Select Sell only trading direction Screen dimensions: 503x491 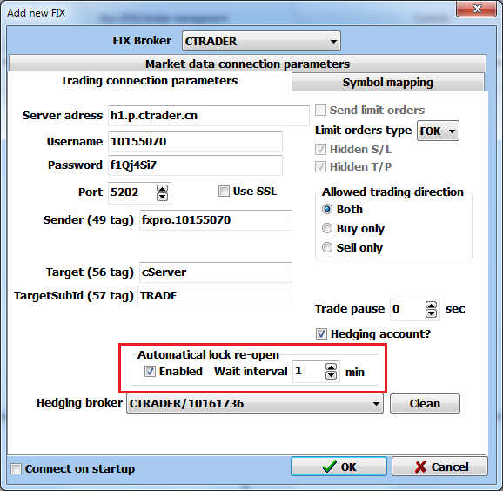pos(327,247)
